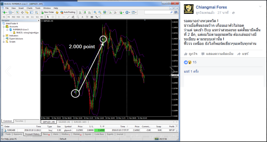Screen dimensions: 267x142
Task: Collapse the Accounts tree node
Action: 3,27
